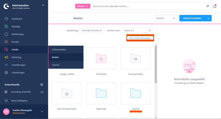221x119 pixels.
Task: Go to Dashboard menu item
Action: pos(17,19)
